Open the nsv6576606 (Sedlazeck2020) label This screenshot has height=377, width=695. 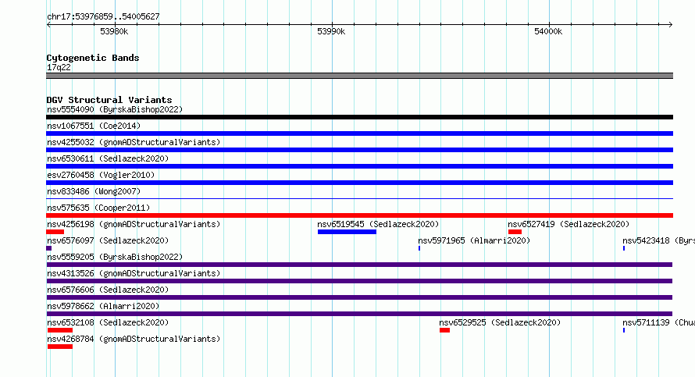[x=108, y=290]
